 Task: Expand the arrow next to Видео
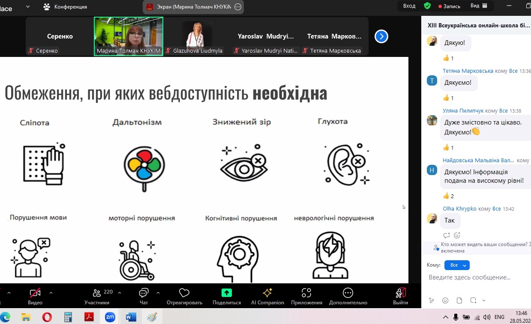[x=51, y=293]
